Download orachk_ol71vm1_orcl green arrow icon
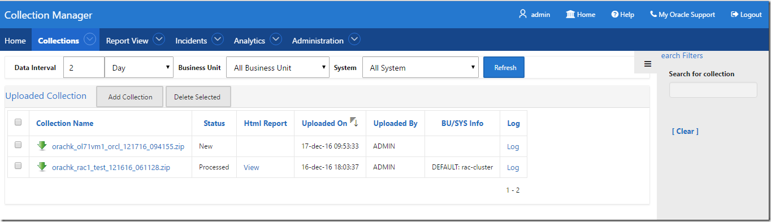Image resolution: width=771 pixels, height=222 pixels. pyautogui.click(x=42, y=146)
